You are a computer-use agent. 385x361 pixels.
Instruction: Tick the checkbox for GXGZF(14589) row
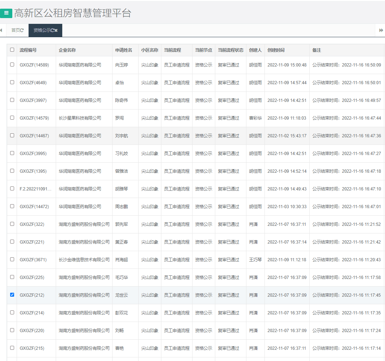click(12, 65)
